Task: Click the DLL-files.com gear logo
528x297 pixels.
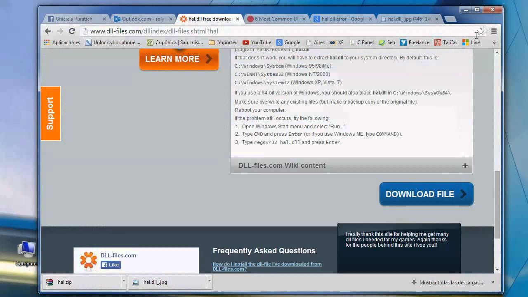Action: tap(88, 260)
